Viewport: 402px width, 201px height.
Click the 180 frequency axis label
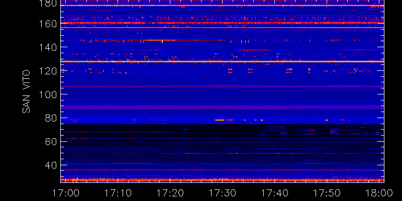(x=49, y=4)
